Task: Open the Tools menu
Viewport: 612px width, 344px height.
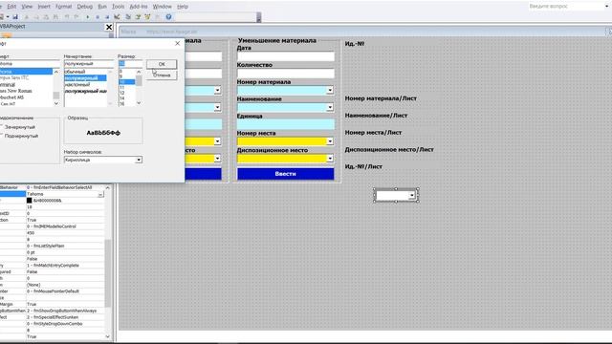Action: coord(118,7)
